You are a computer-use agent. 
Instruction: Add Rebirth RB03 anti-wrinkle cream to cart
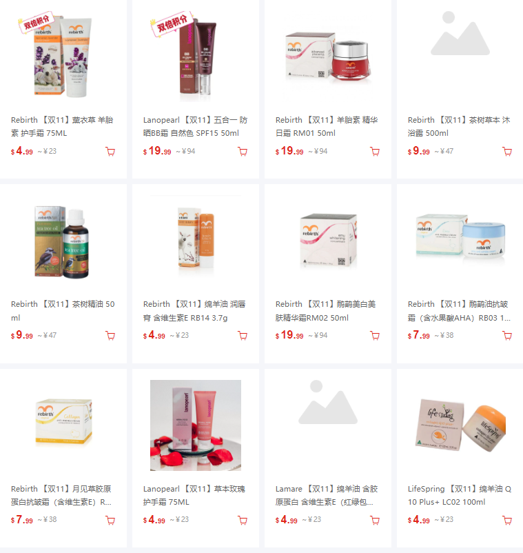pos(507,336)
